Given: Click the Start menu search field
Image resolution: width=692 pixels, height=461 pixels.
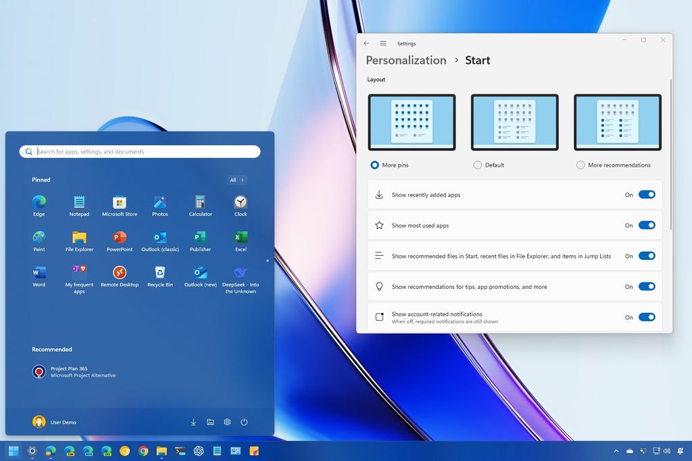Looking at the screenshot, I should [x=139, y=151].
